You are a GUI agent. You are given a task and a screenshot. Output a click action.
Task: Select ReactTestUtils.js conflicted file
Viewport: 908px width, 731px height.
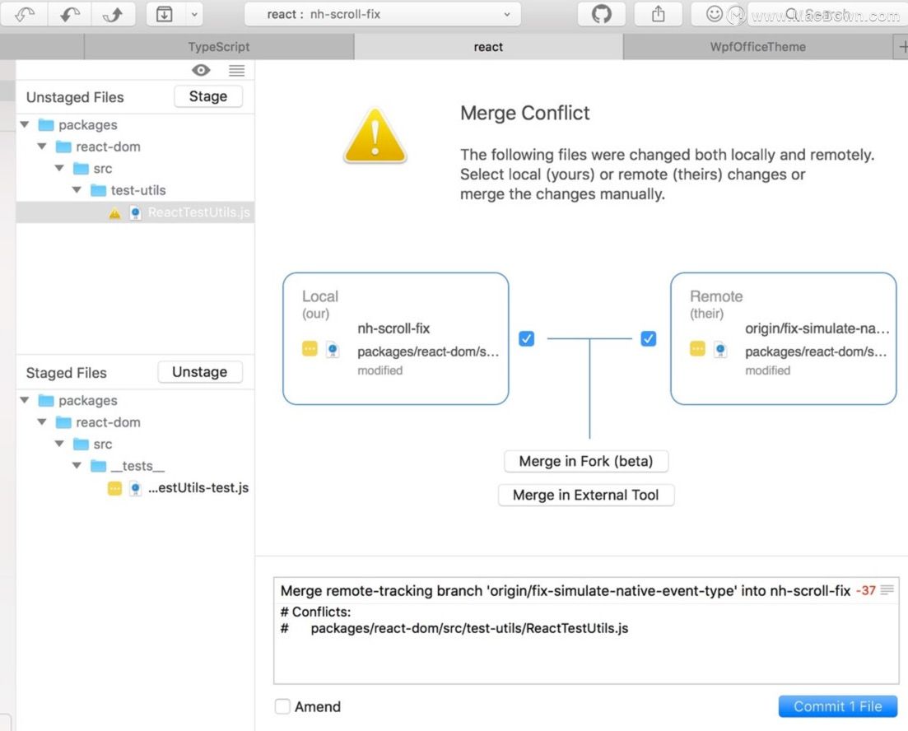click(136, 212)
